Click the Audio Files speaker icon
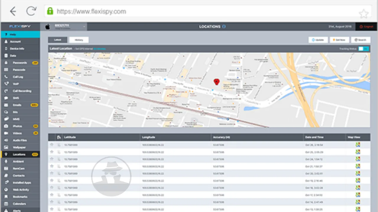This screenshot has height=212, width=378. point(6,140)
